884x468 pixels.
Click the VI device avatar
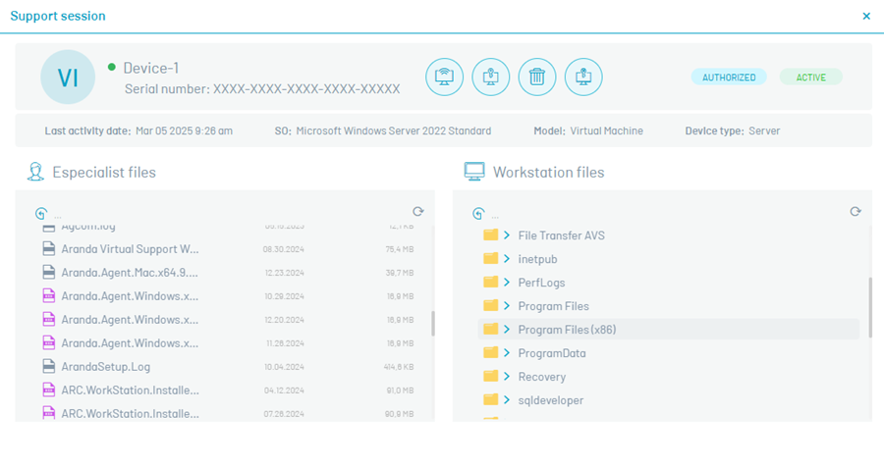68,78
